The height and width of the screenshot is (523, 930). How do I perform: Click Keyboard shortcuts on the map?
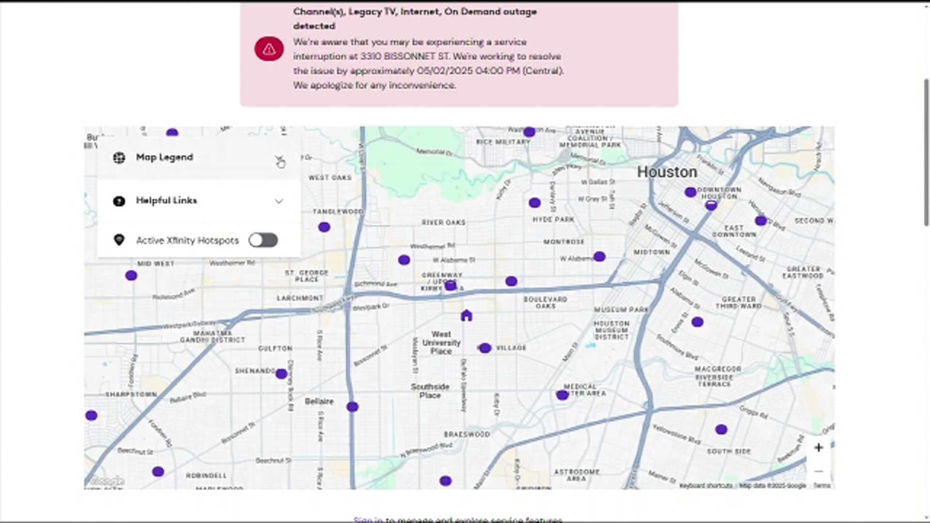[706, 485]
